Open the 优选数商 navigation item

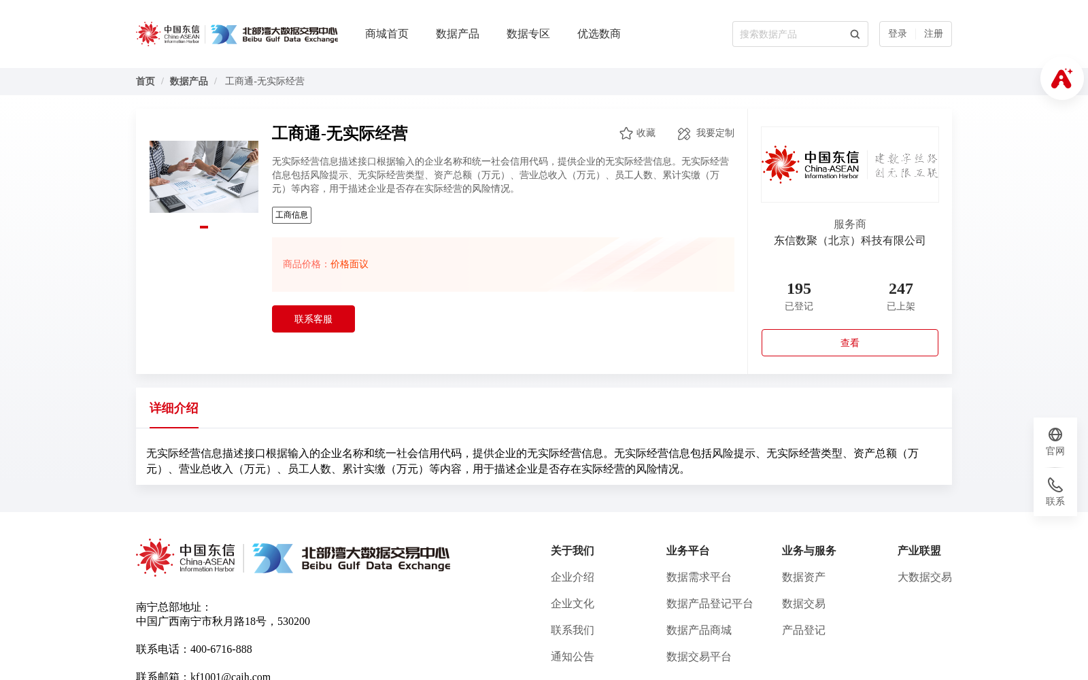point(599,34)
